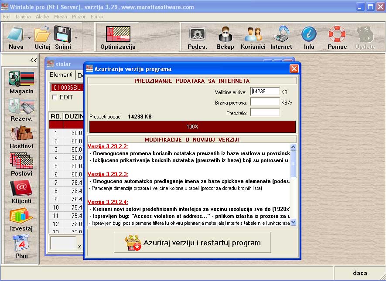386x281 pixels.
Task: Expand the Nova dropdown arrow
Action: pos(30,38)
